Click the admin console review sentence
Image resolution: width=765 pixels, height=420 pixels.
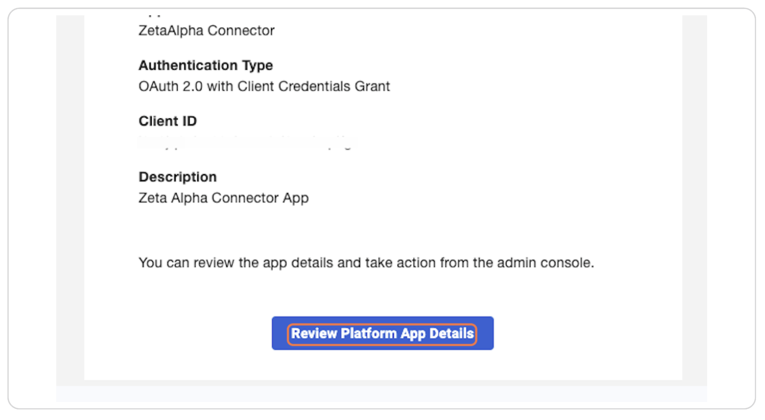point(367,262)
